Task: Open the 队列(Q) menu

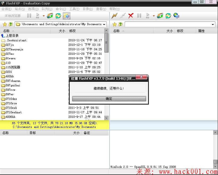Action: click(x=47, y=9)
